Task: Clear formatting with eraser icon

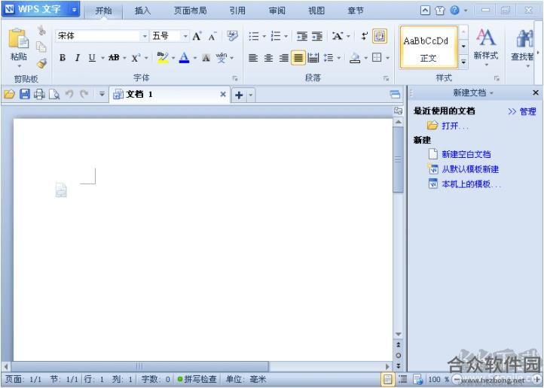Action: click(233, 35)
